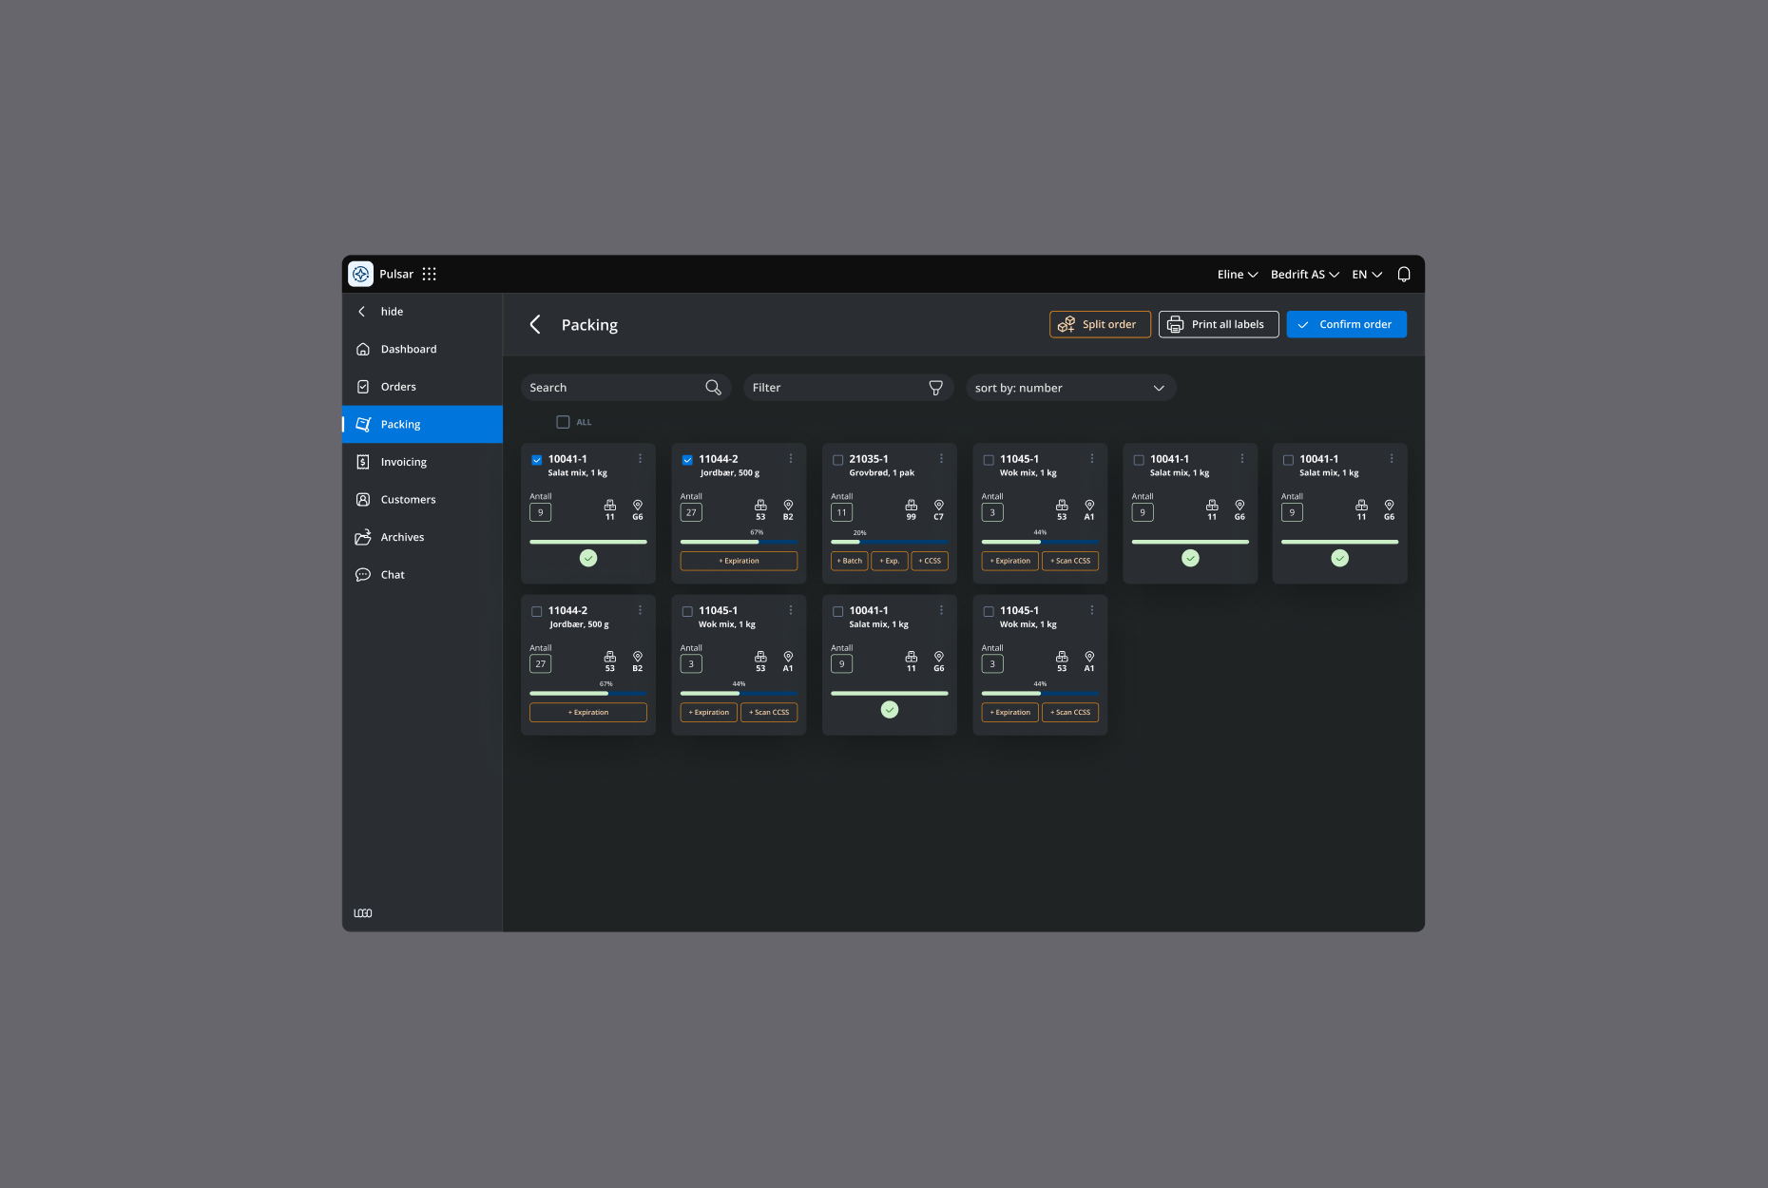Image resolution: width=1768 pixels, height=1188 pixels.
Task: Click the Grovbrød, 1 pak text
Action: (882, 472)
